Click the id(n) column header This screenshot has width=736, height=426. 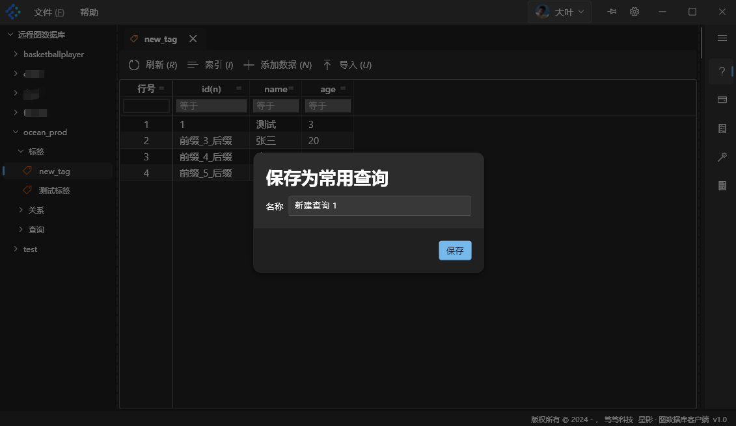(211, 88)
